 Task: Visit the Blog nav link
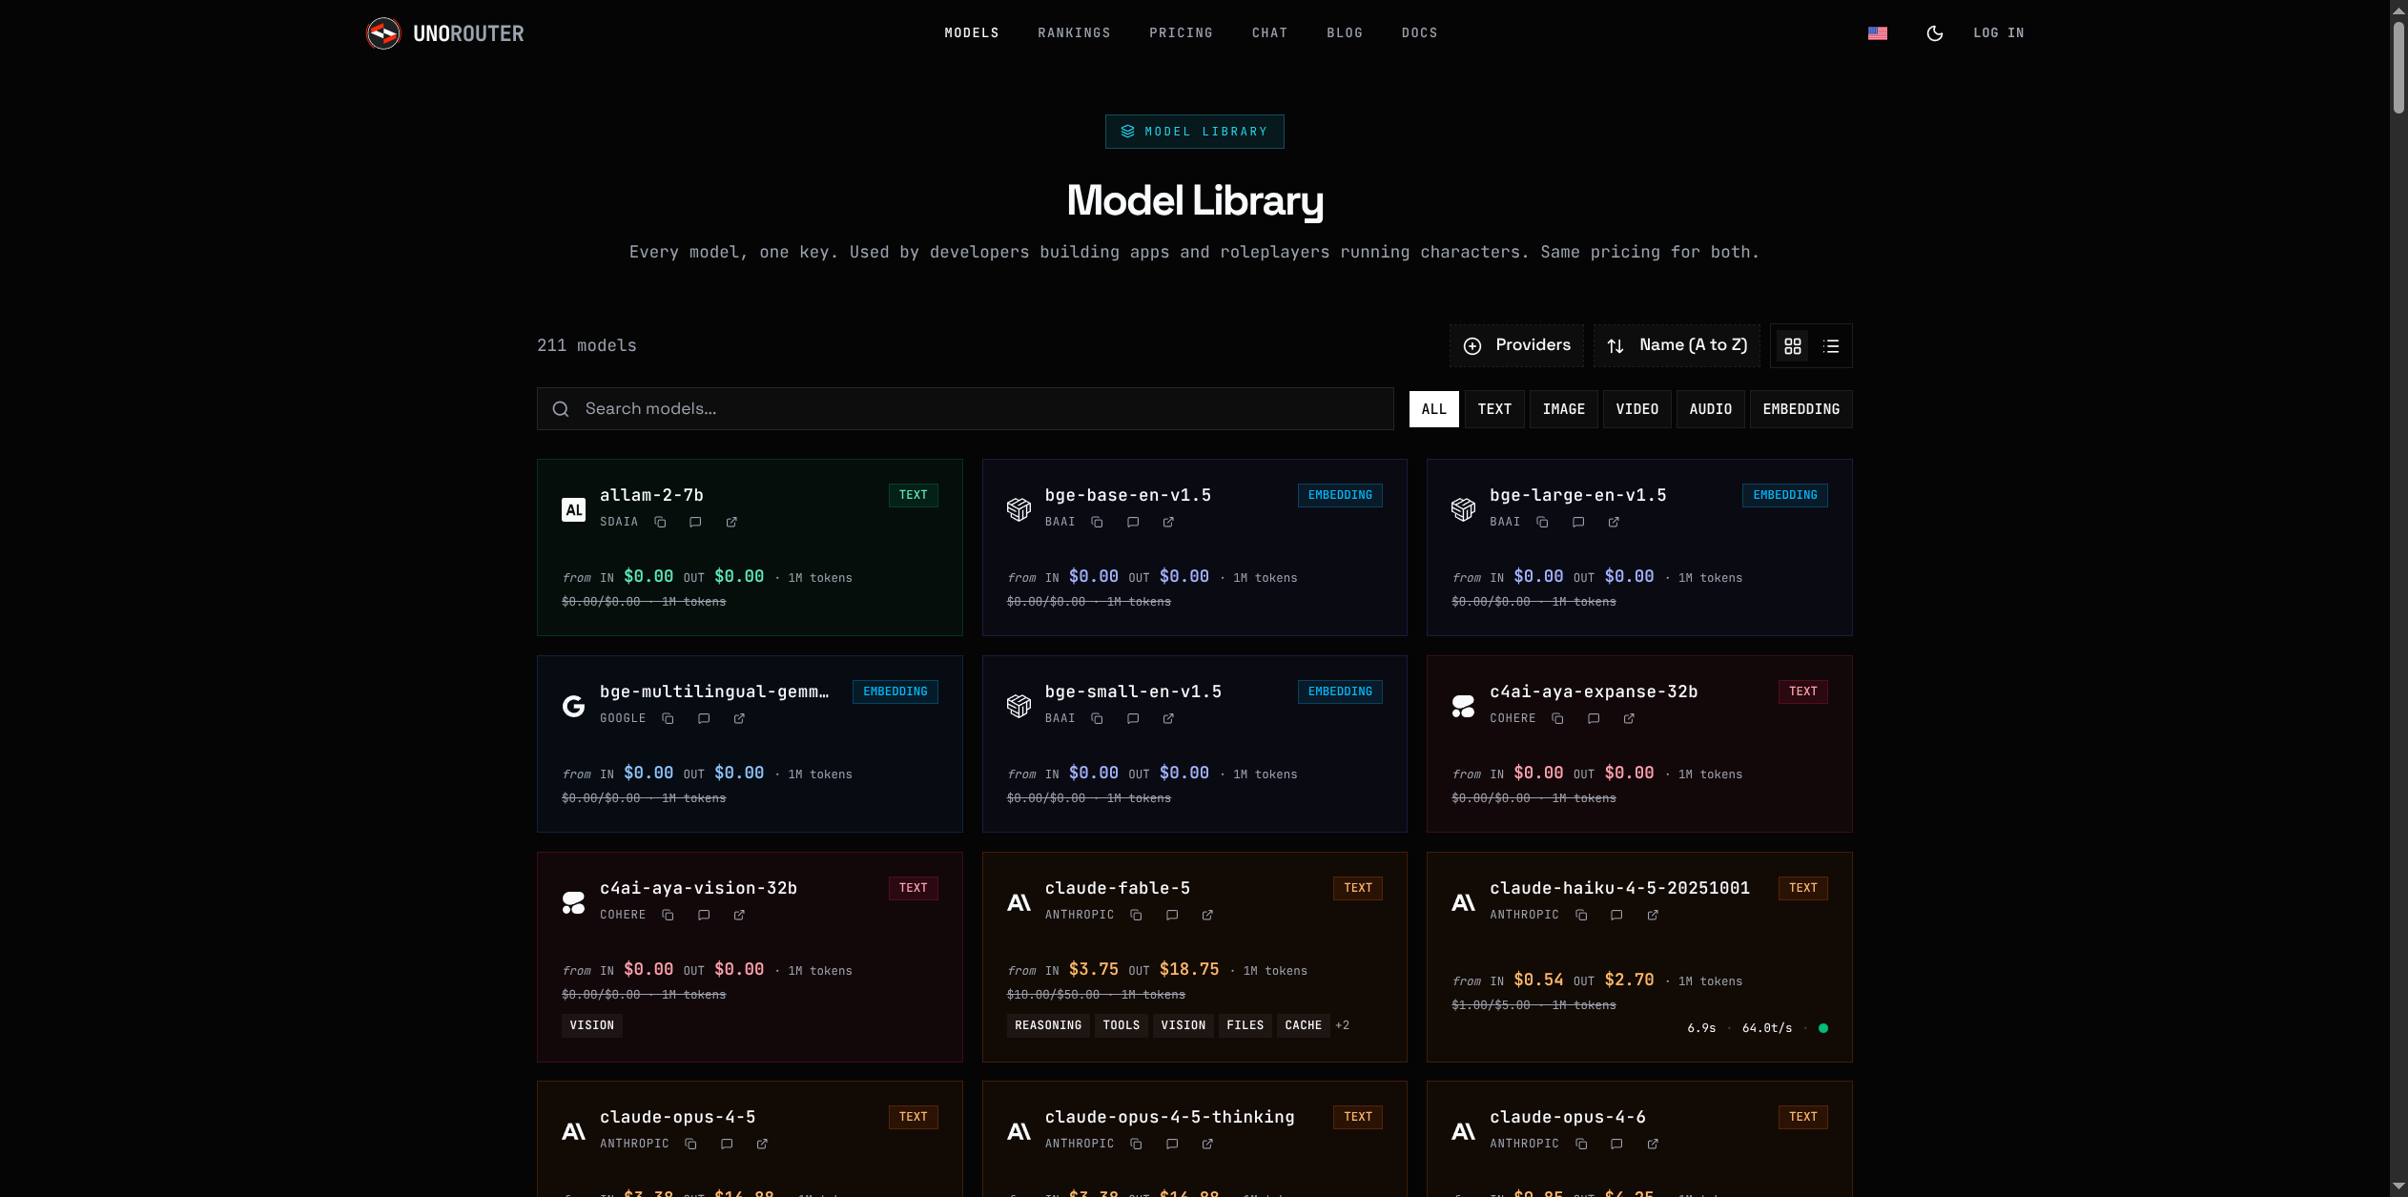[x=1345, y=33]
